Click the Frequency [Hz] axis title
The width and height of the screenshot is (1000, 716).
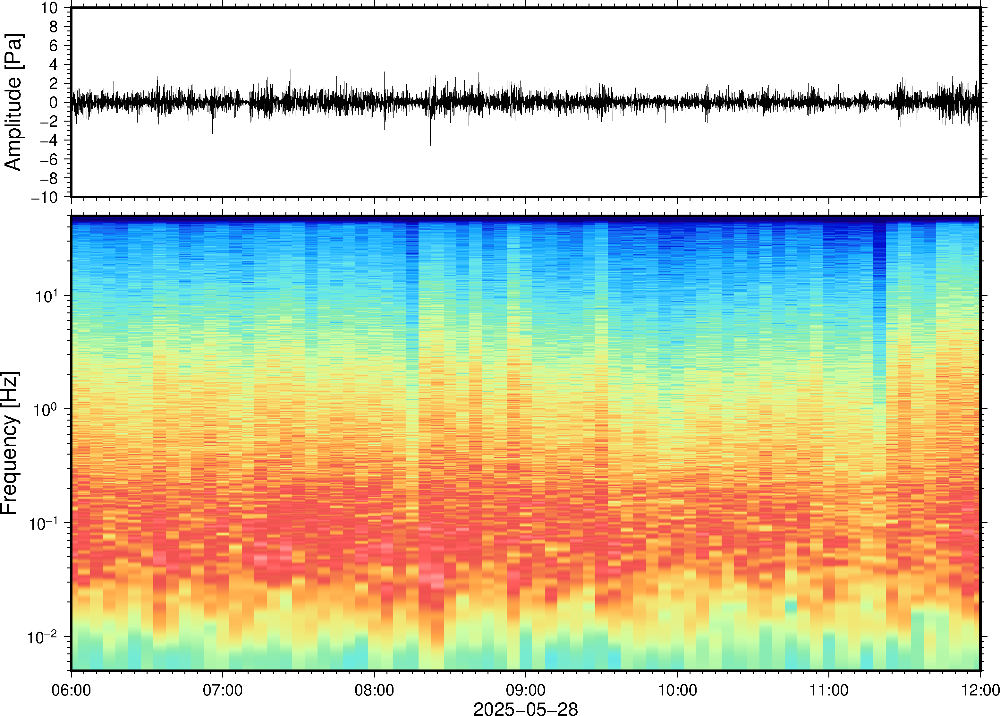pyautogui.click(x=10, y=443)
